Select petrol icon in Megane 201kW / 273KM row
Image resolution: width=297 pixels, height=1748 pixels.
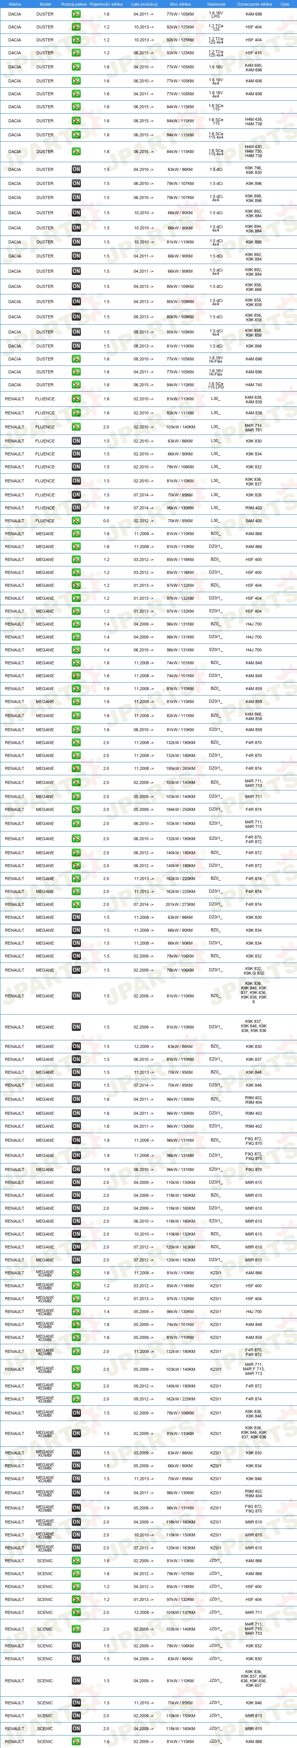pos(76,904)
